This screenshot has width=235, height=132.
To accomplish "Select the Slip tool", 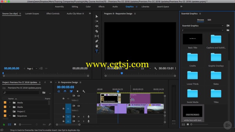I will point(97,36).
